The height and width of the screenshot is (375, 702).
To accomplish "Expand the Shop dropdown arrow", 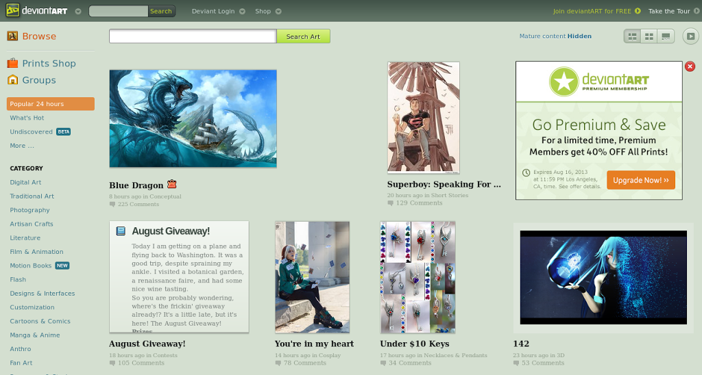I will (278, 11).
